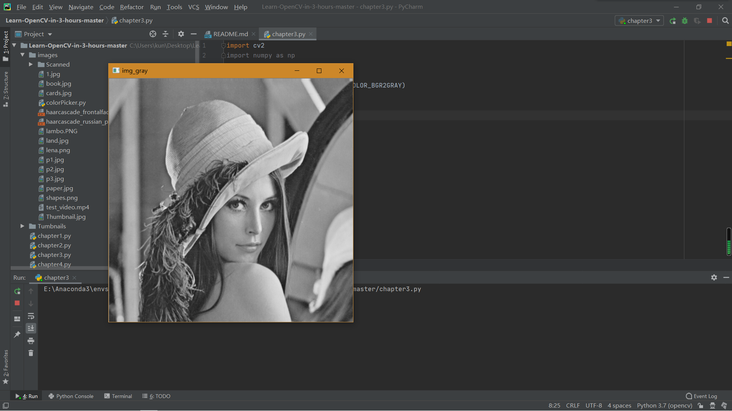Open Project view settings gear
732x411 pixels.
coord(181,34)
